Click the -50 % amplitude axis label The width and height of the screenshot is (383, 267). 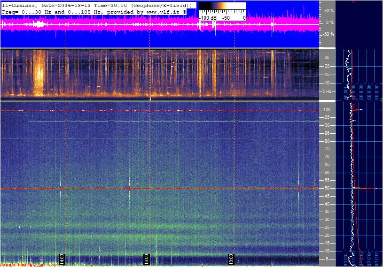328,34
